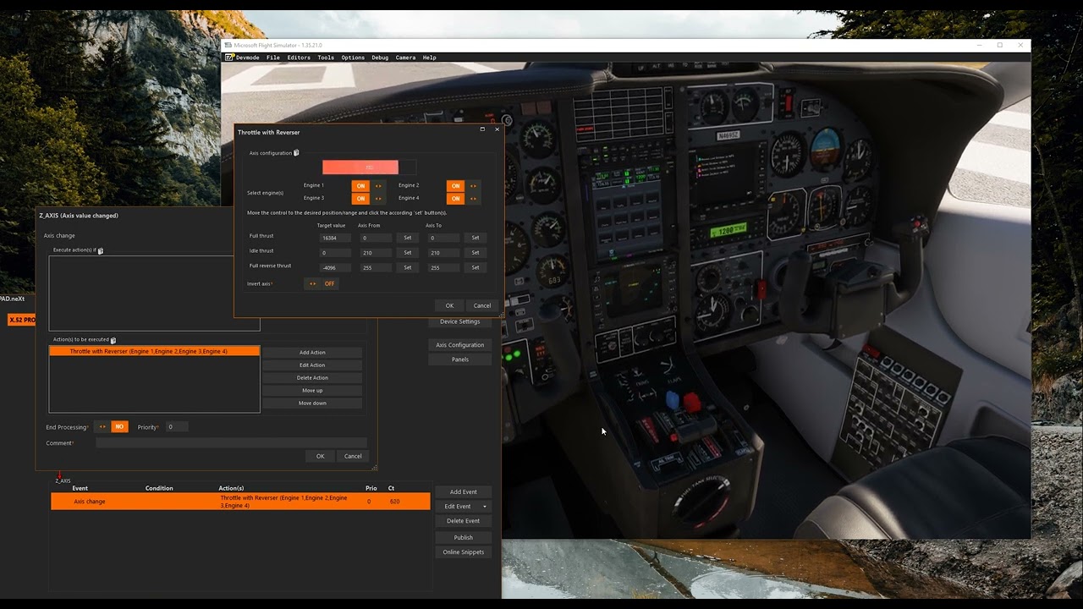Click the help icon beside Action(s) to be executed

pos(113,340)
